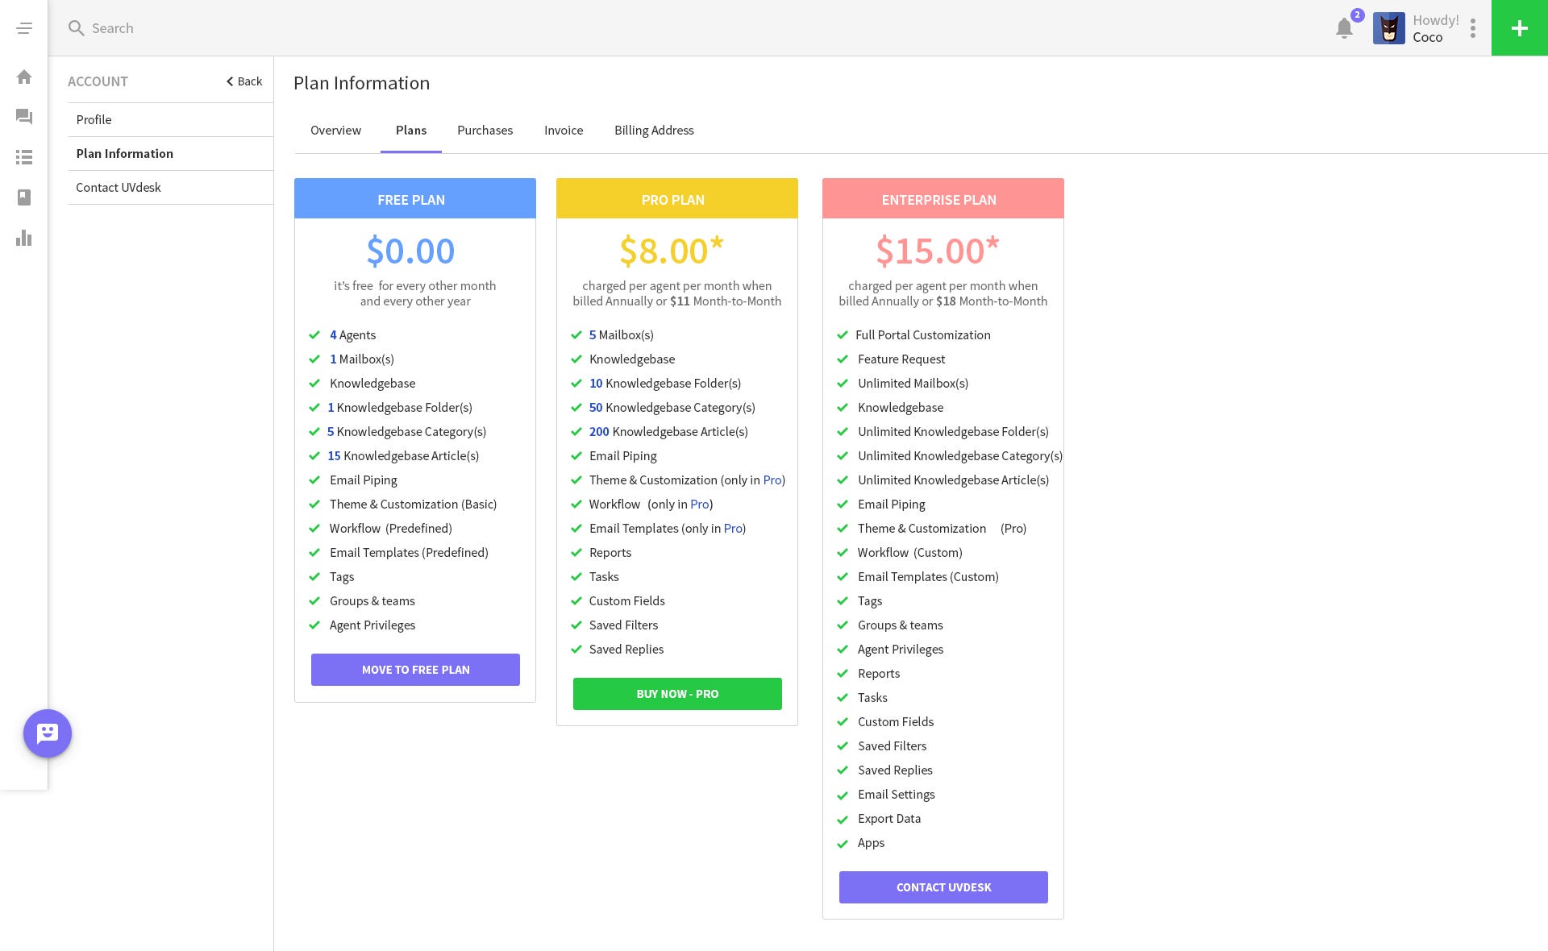Go Back from Account menu
This screenshot has width=1548, height=951.
click(x=244, y=81)
